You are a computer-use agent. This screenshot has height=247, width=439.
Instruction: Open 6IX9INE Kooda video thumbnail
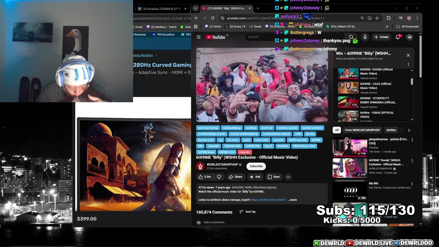pyautogui.click(x=349, y=168)
